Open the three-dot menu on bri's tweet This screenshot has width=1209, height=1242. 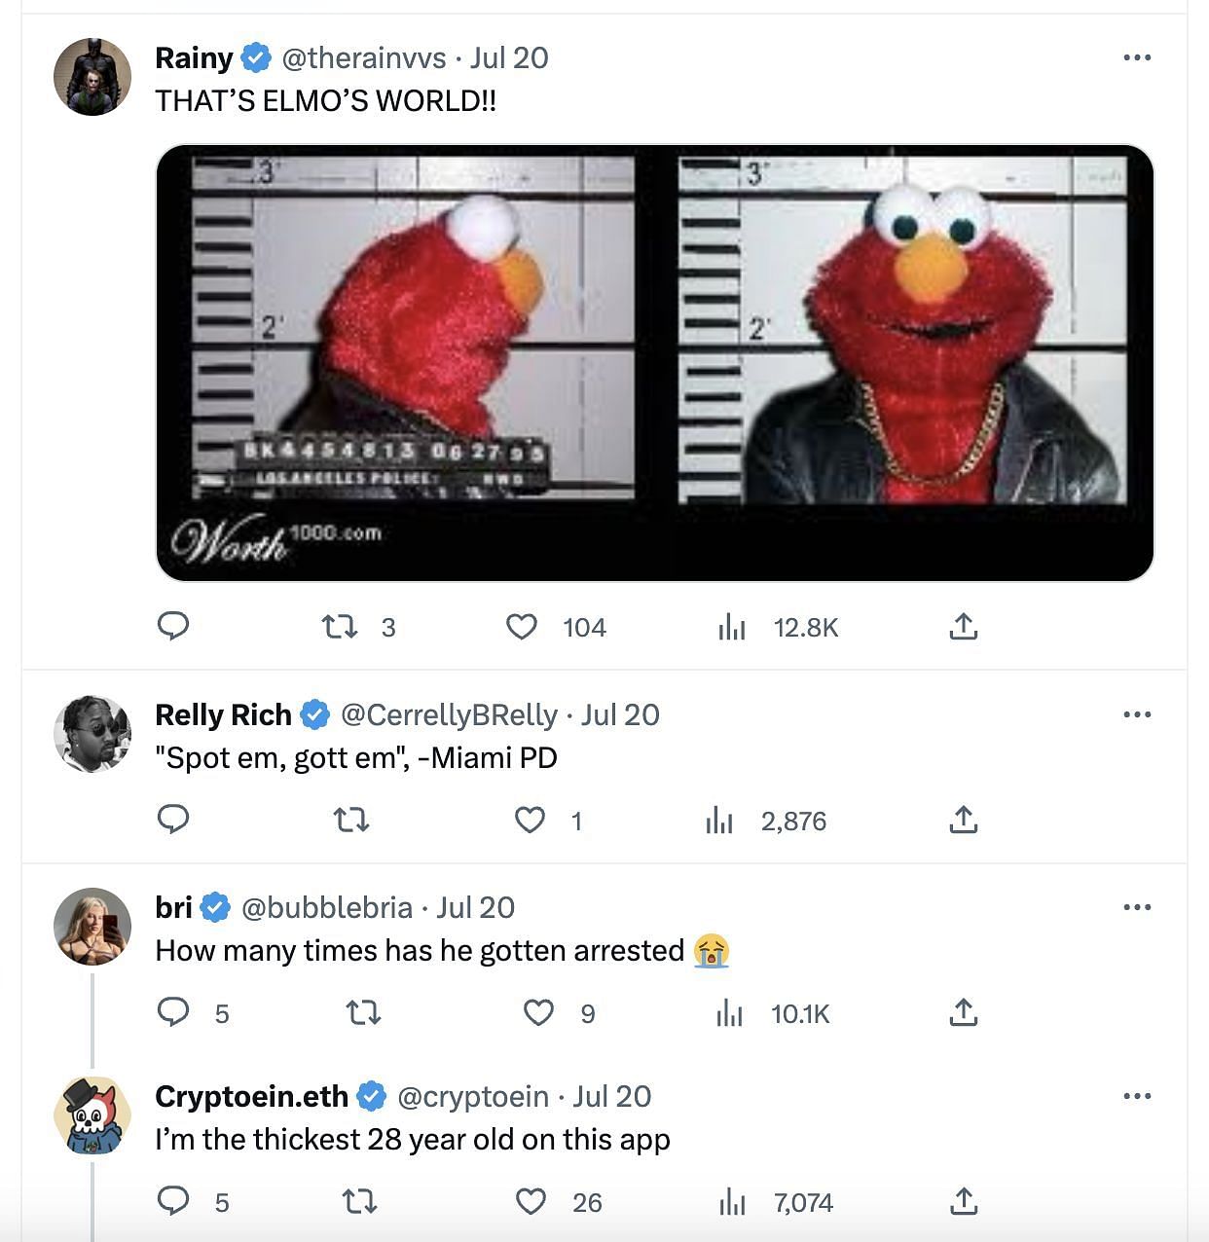coord(1137,907)
